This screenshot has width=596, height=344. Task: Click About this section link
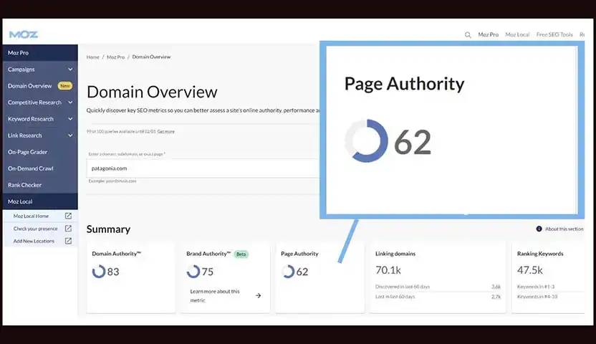coord(564,229)
